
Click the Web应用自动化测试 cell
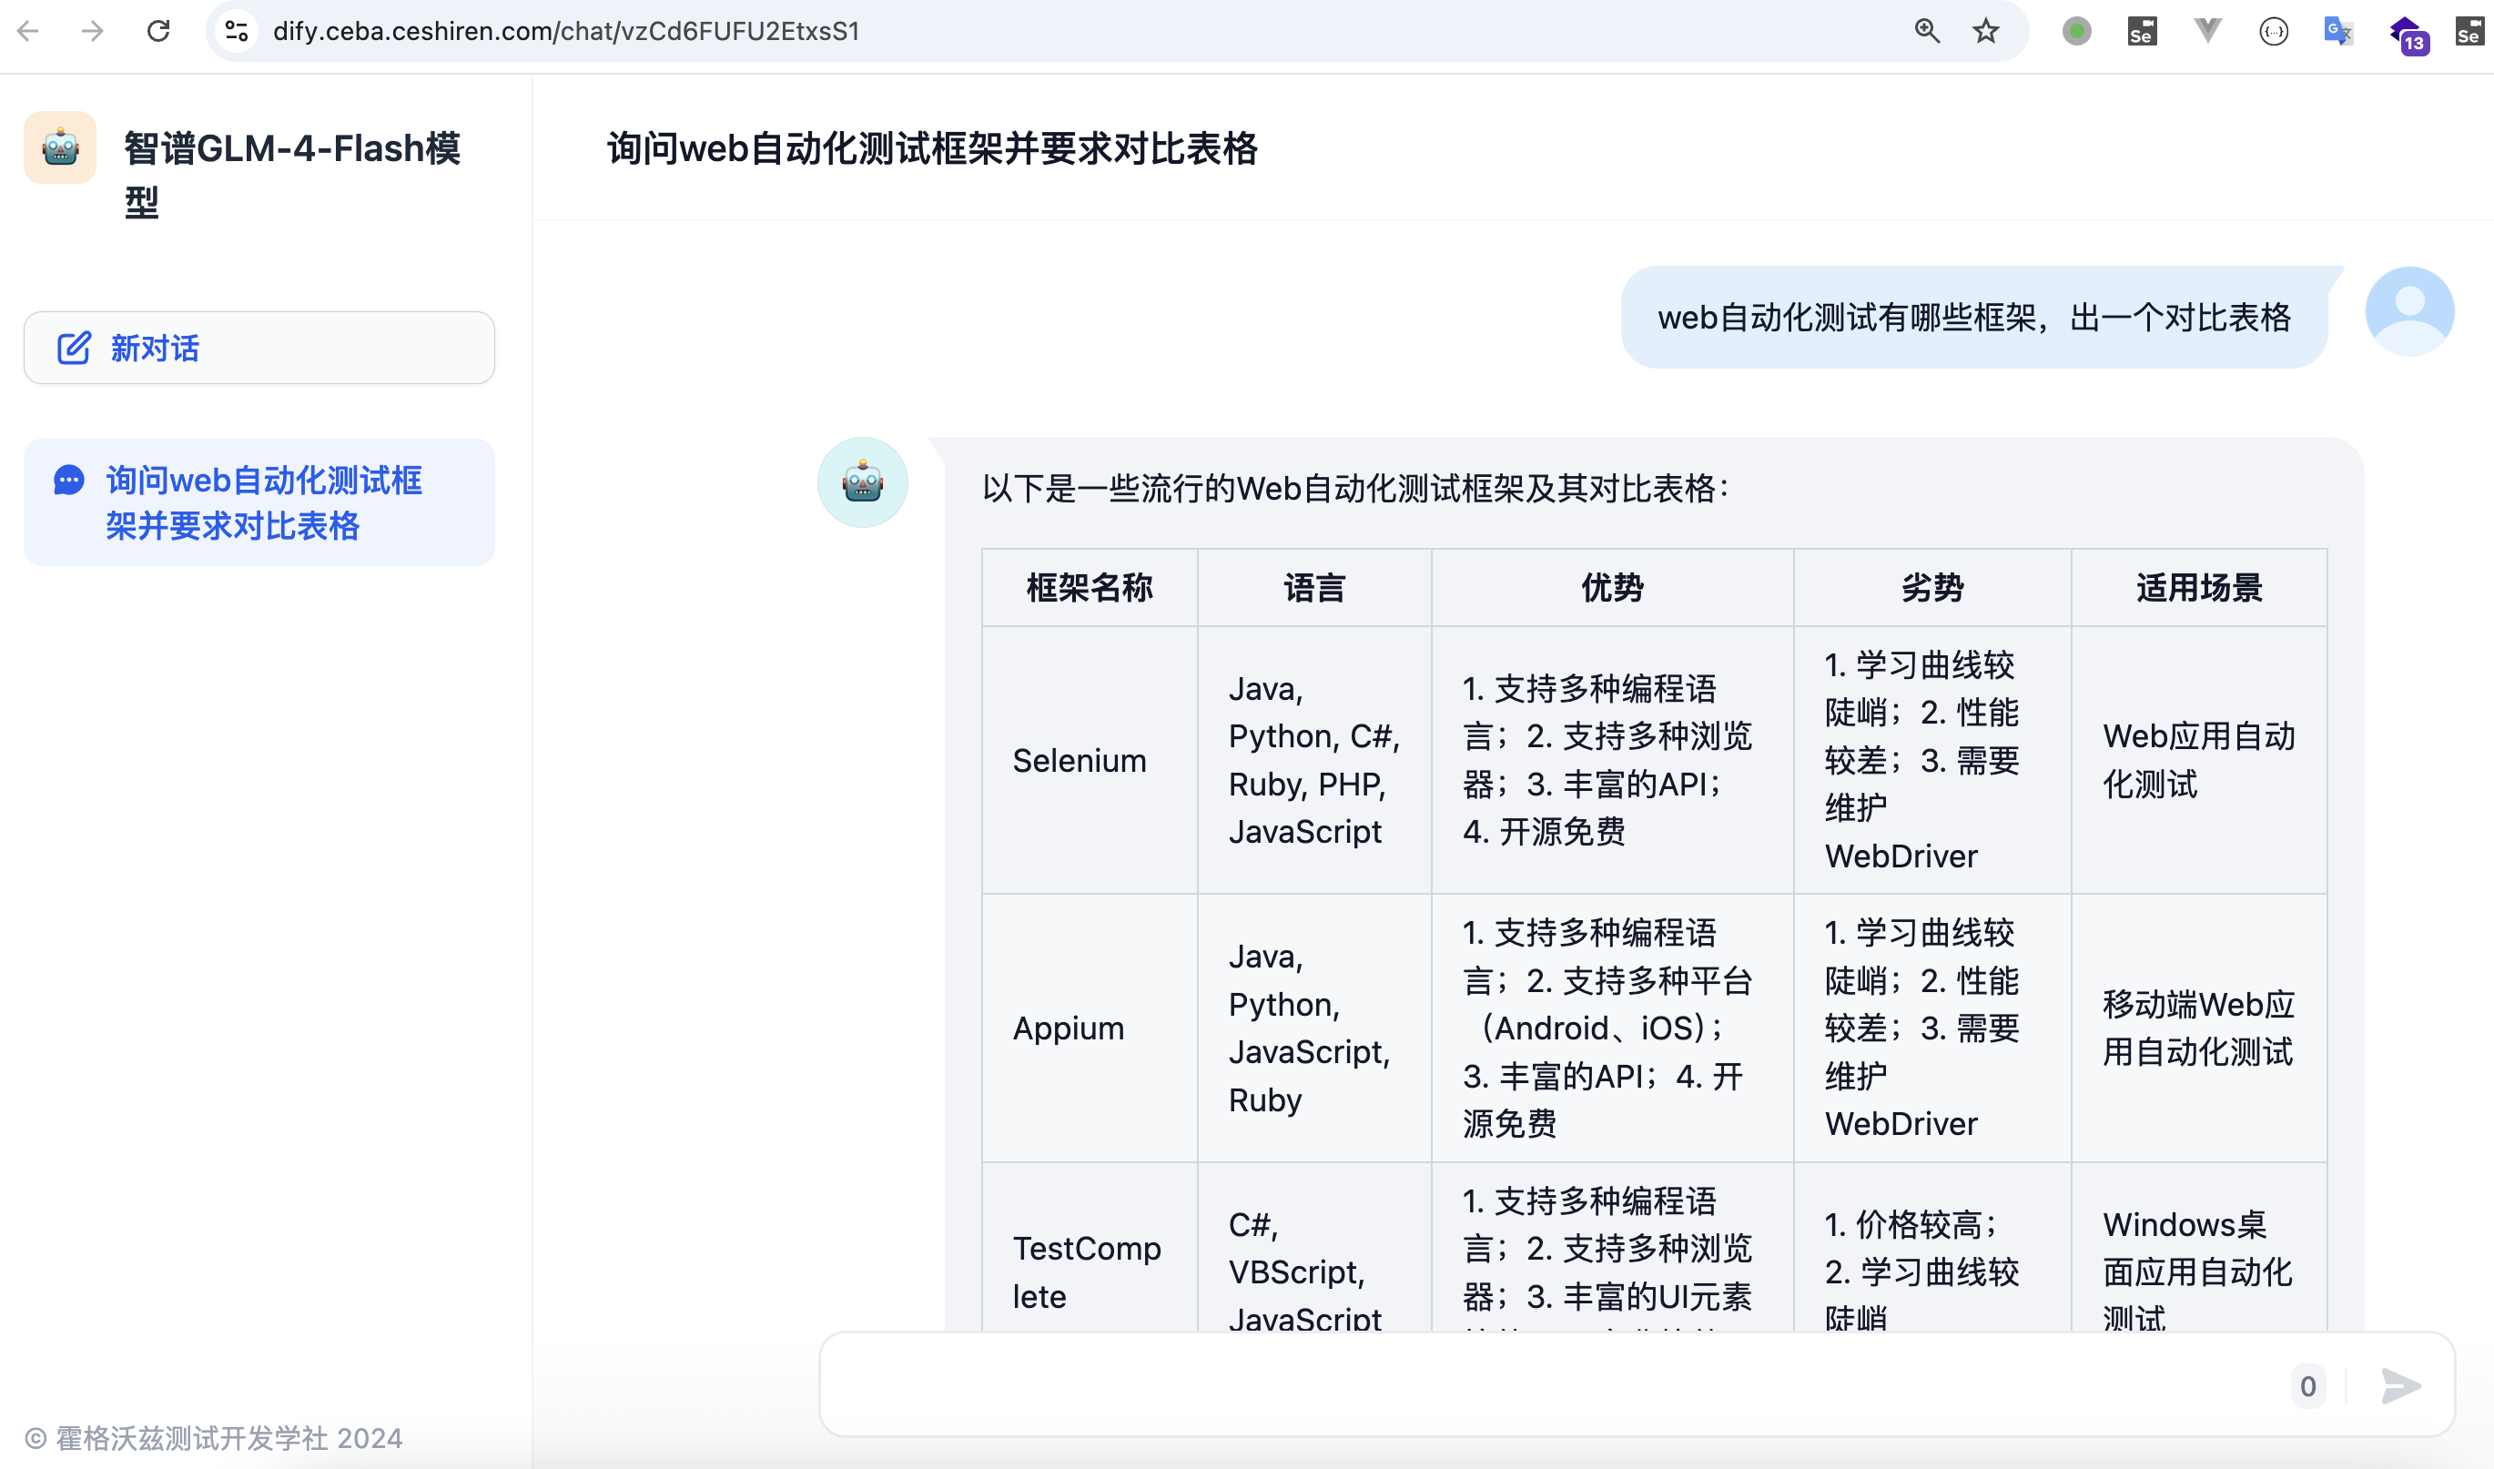[2199, 760]
